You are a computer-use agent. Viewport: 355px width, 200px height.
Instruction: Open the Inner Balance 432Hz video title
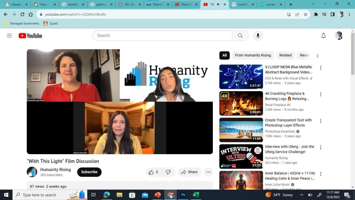pyautogui.click(x=290, y=176)
